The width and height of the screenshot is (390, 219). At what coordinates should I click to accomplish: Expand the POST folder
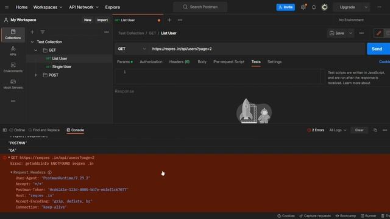(35, 75)
